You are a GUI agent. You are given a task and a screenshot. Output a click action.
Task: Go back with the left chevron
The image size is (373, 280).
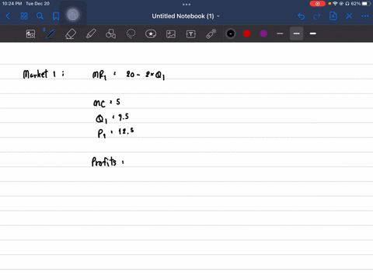pos(8,16)
